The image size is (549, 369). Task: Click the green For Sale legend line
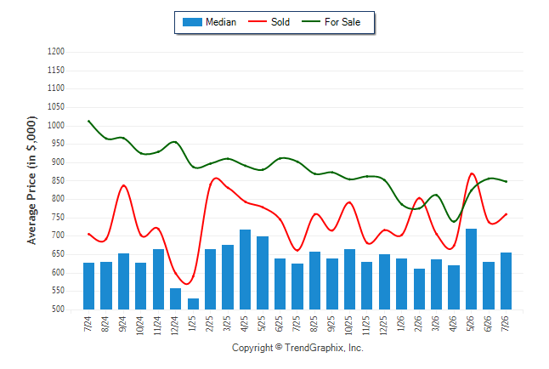click(311, 21)
